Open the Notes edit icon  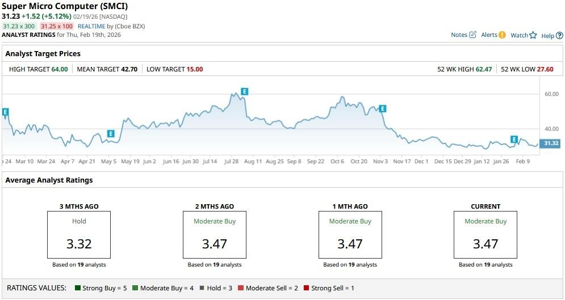coord(473,35)
